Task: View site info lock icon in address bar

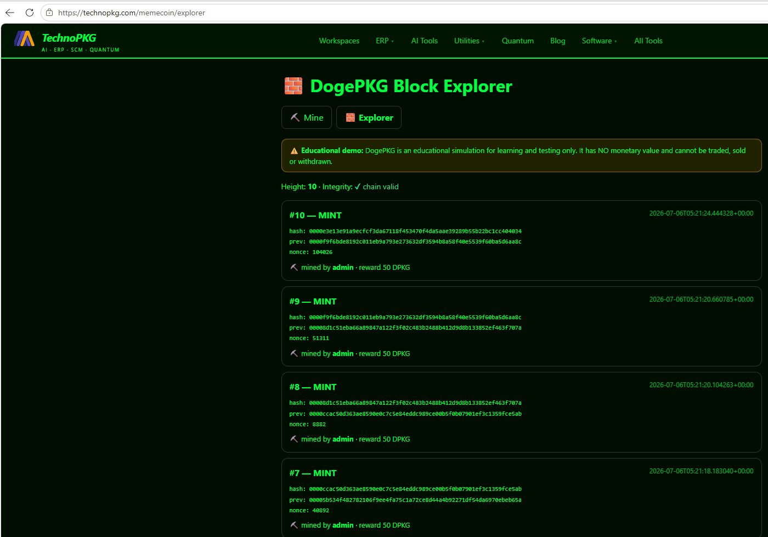Action: click(49, 13)
